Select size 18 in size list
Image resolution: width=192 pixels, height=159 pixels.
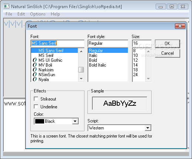[x=139, y=70]
